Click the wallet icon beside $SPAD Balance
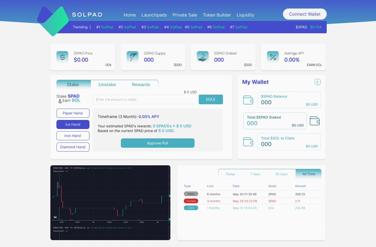The width and height of the screenshot is (376, 247). 248,100
